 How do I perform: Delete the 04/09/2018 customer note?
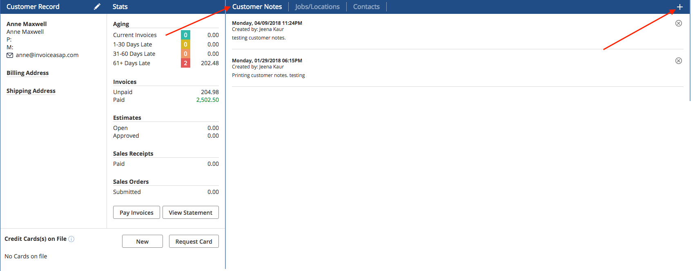click(679, 23)
